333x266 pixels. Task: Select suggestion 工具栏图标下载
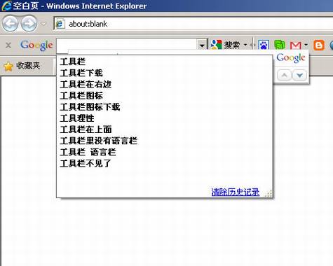[165, 107]
